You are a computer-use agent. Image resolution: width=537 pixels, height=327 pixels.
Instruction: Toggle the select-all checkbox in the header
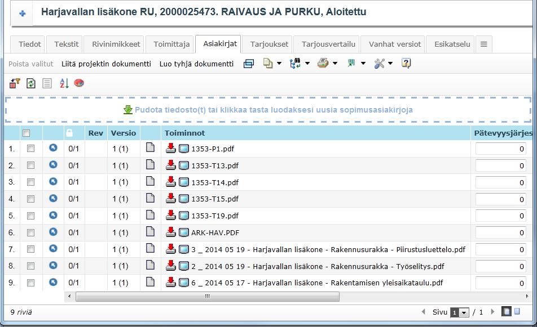coord(27,133)
